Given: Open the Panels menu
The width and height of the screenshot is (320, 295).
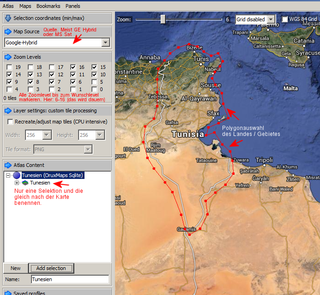Looking at the screenshot, I should (x=72, y=6).
